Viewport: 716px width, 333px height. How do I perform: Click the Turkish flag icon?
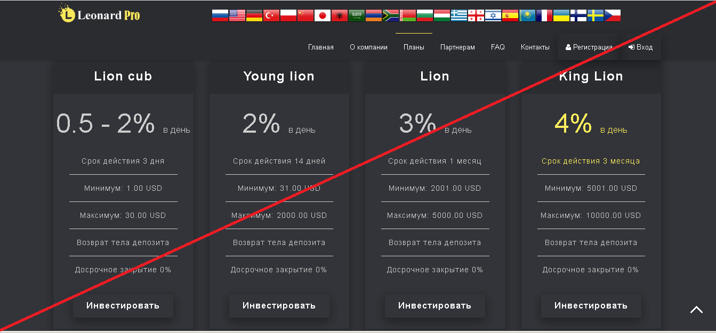271,15
